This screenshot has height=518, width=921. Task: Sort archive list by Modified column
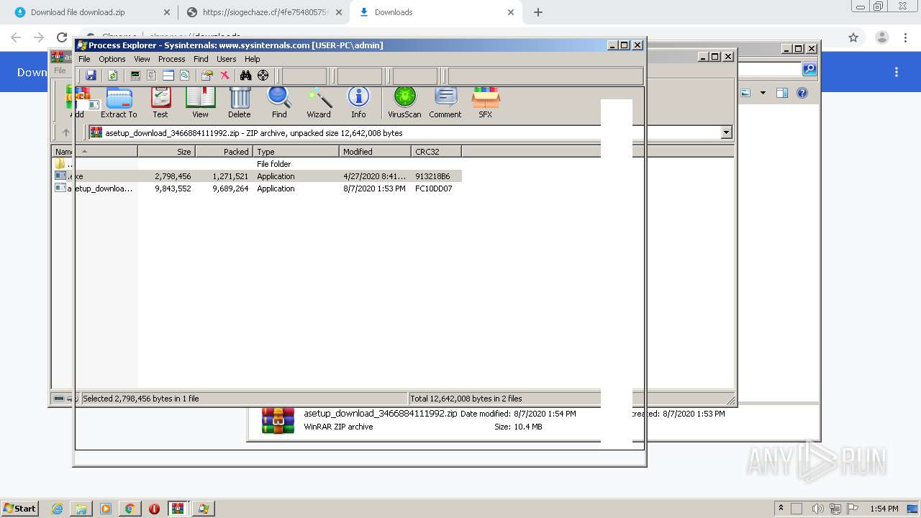pos(375,152)
